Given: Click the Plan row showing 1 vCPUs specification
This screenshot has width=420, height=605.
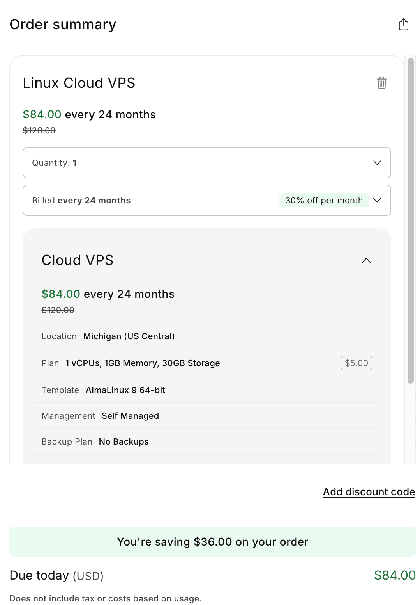Looking at the screenshot, I should [x=142, y=363].
